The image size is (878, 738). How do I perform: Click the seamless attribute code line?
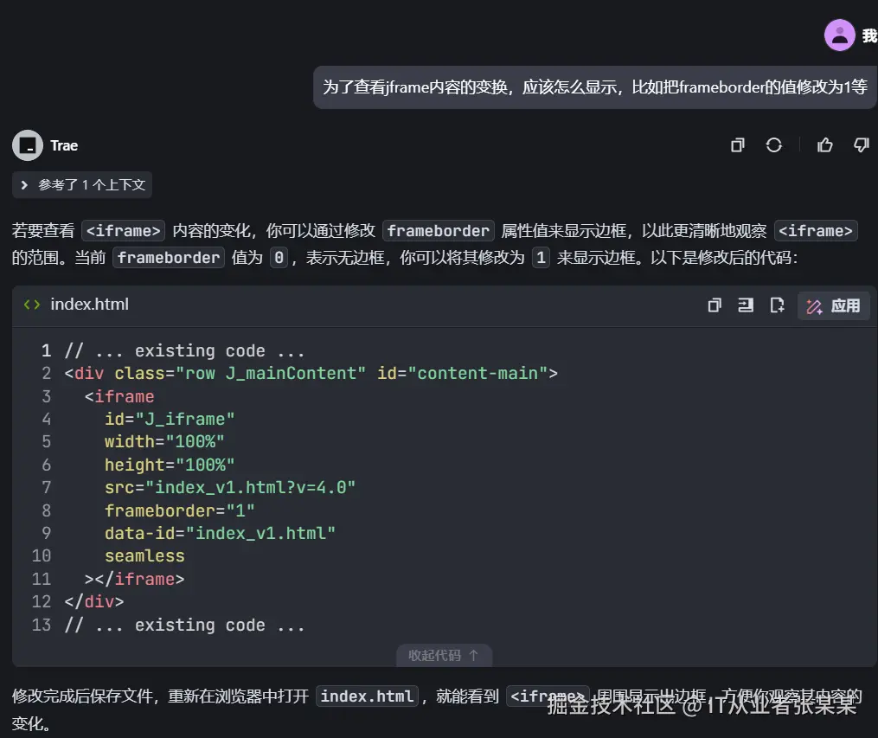click(144, 556)
